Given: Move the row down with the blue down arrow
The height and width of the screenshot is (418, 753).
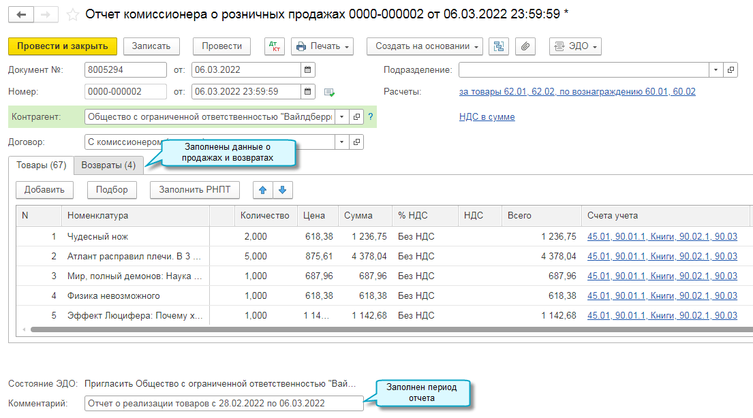Looking at the screenshot, I should tap(282, 190).
